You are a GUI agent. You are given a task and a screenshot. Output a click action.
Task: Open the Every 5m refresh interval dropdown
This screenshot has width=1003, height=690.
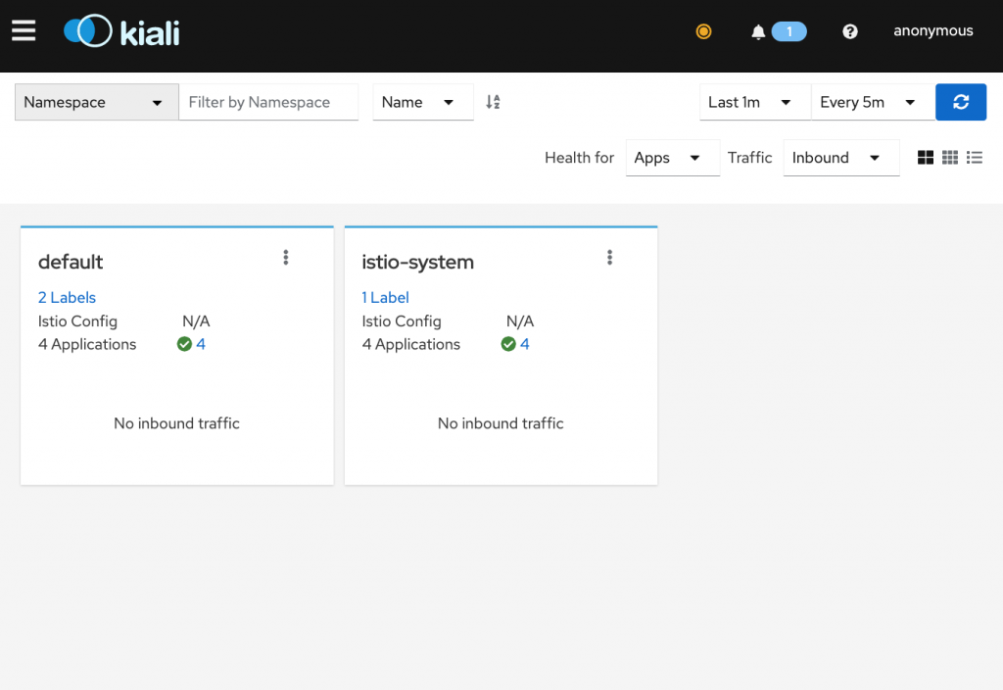[873, 102]
